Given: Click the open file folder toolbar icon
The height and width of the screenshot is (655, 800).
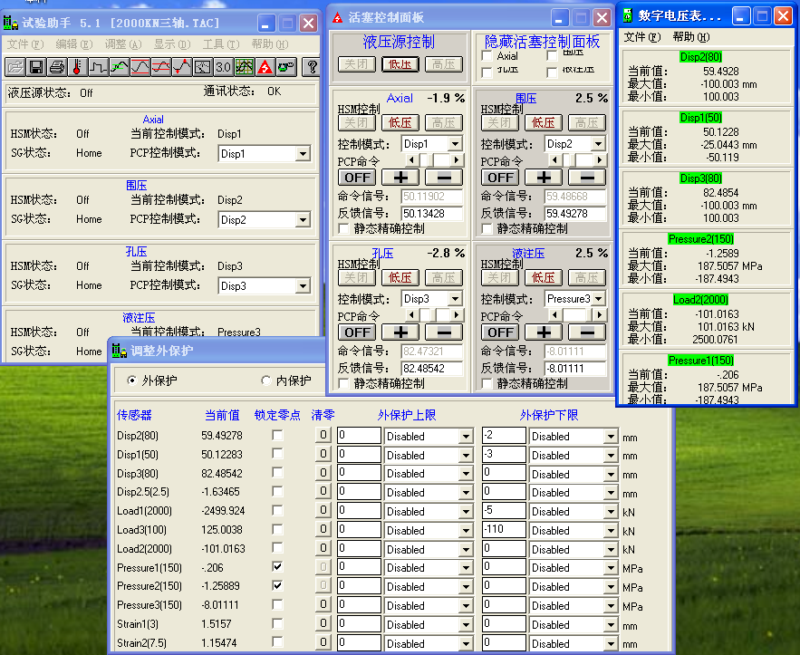Looking at the screenshot, I should point(15,67).
